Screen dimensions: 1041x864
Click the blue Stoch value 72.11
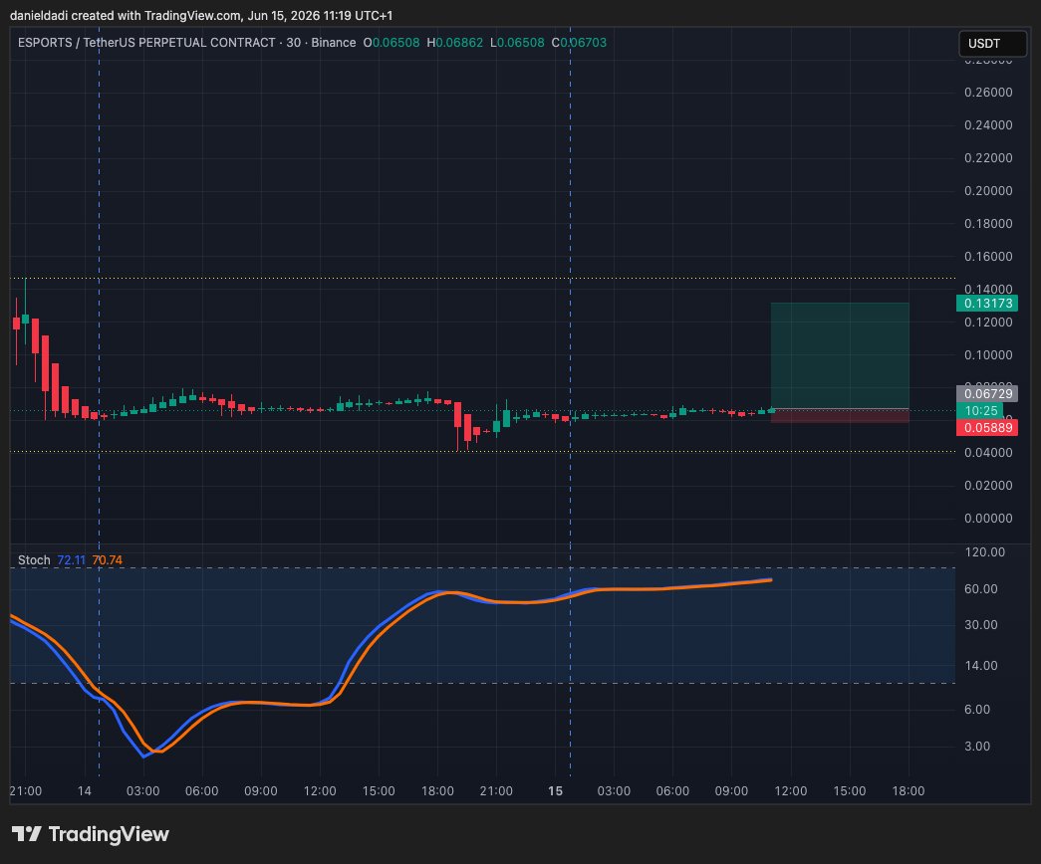[x=71, y=560]
